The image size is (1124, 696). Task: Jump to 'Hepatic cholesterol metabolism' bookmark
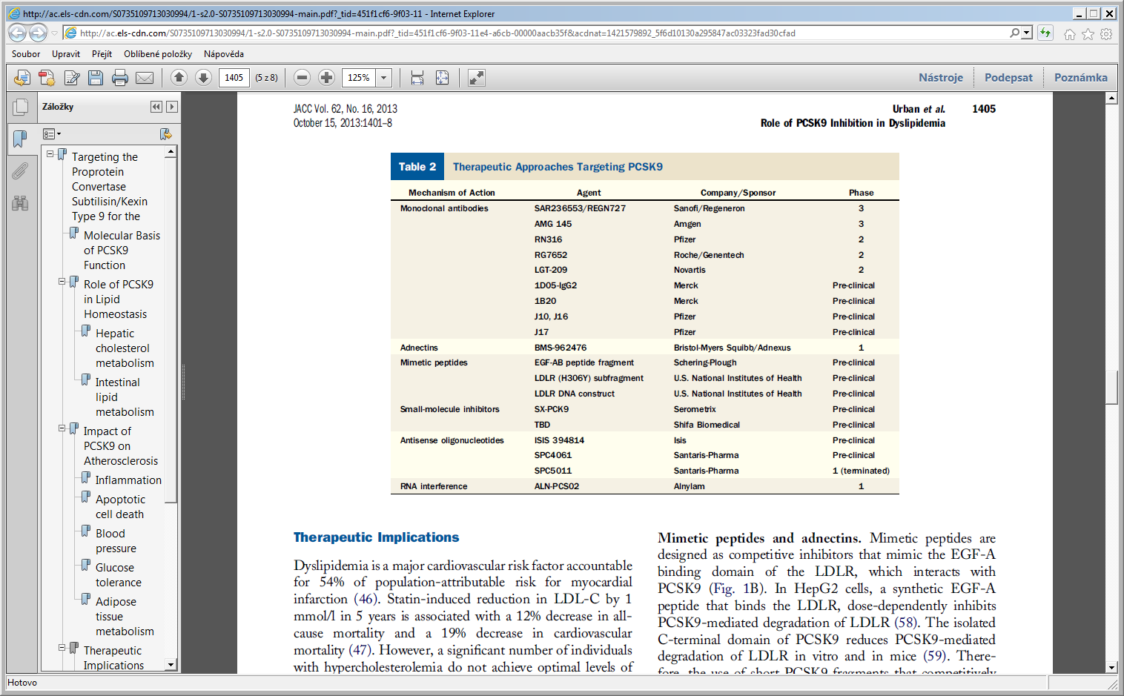[x=125, y=348]
